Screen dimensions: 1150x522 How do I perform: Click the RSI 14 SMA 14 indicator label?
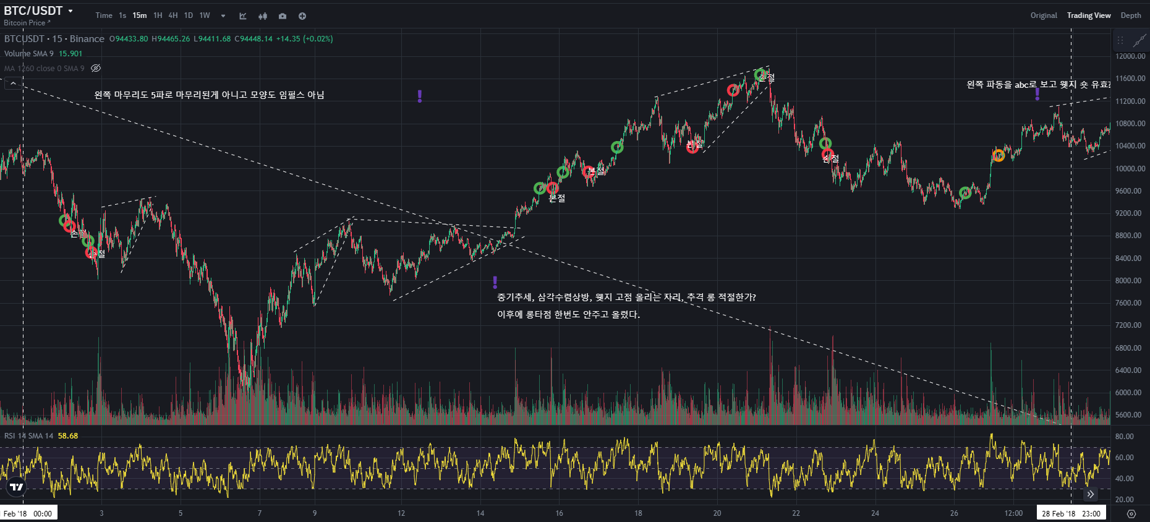pos(28,436)
